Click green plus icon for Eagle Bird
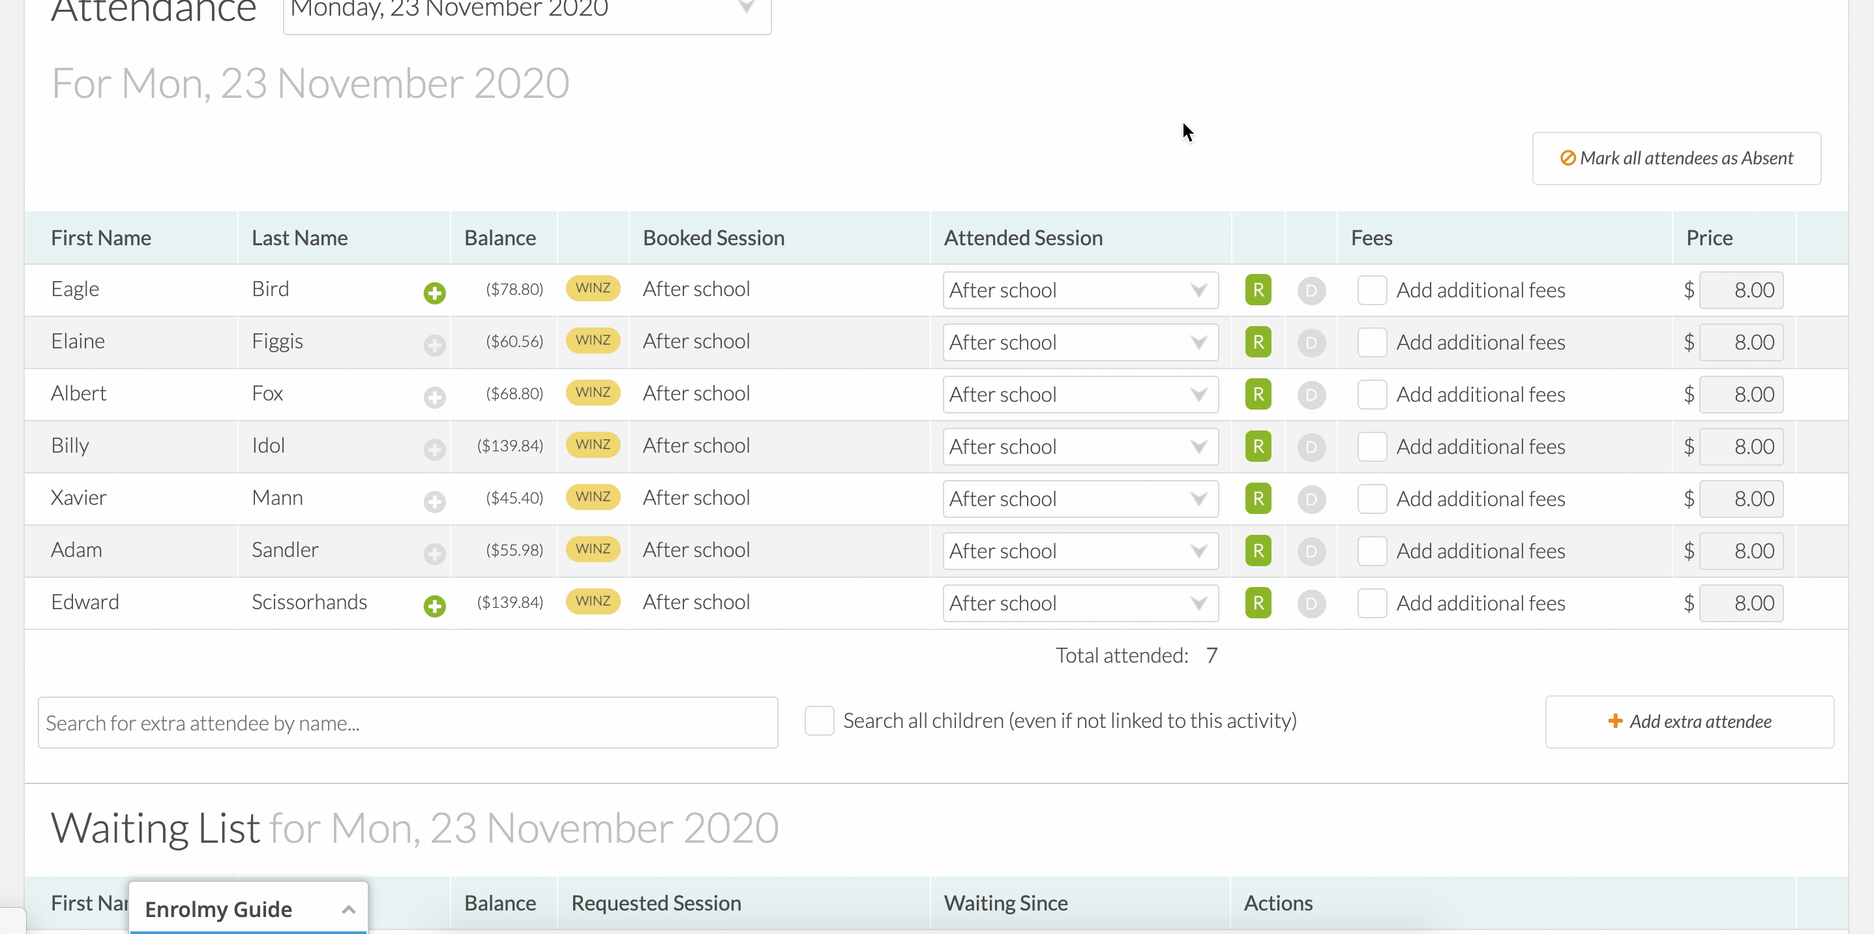Screen dimensions: 1874x934 434,292
